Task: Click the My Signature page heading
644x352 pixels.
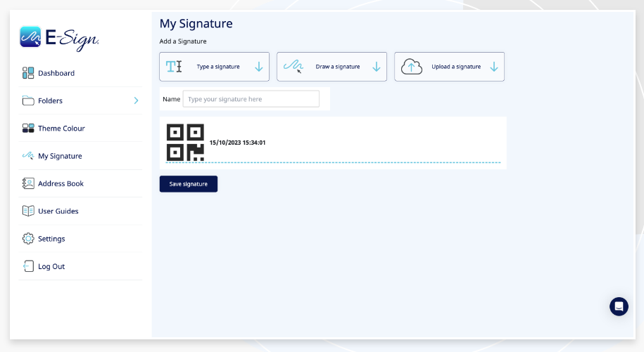Action: (196, 24)
